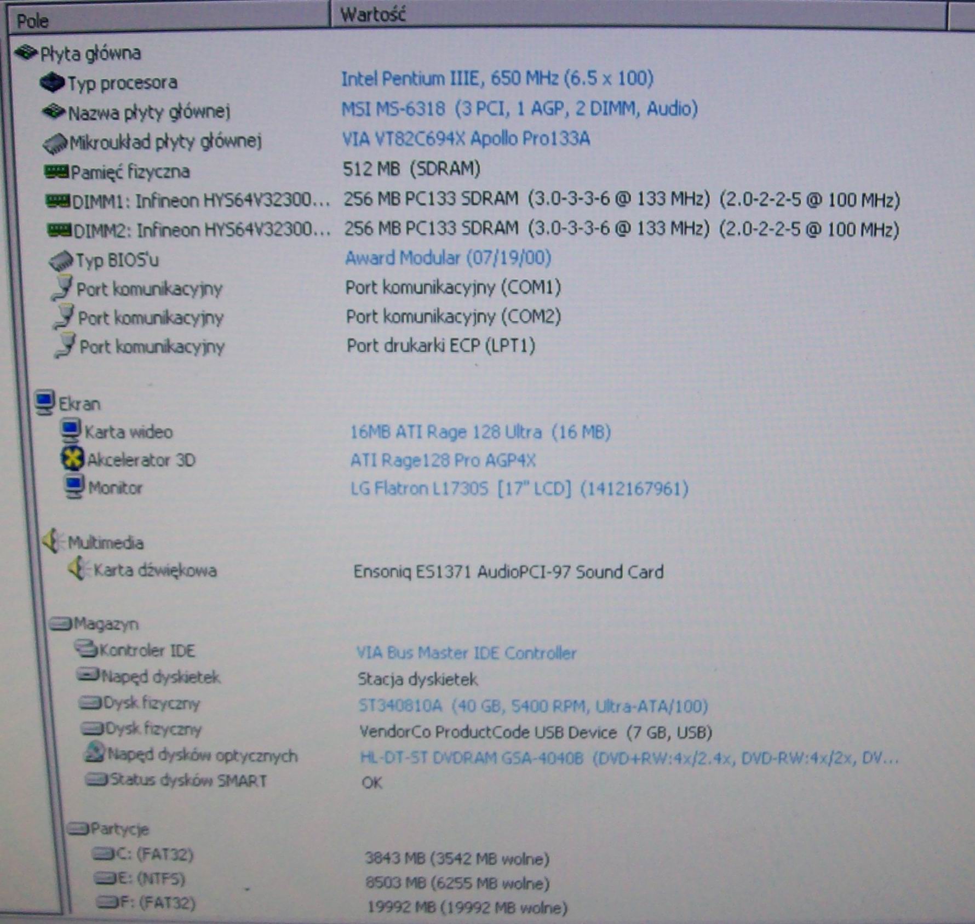This screenshot has height=924, width=975.
Task: Click the Napęd dysków optycznych icon
Action: [x=94, y=753]
